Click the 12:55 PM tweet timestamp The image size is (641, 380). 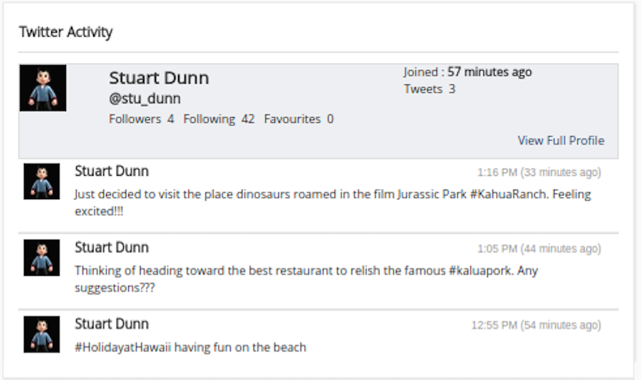(x=536, y=325)
